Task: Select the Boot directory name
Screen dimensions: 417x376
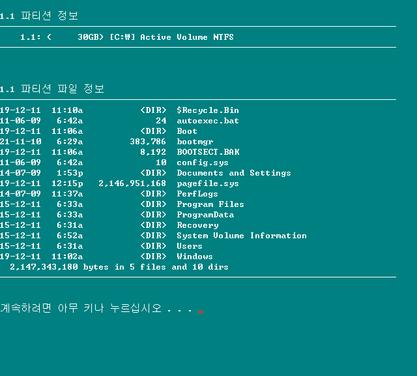Action: [187, 131]
